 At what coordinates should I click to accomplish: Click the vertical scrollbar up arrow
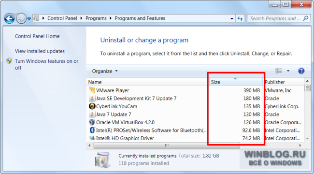click(x=307, y=81)
